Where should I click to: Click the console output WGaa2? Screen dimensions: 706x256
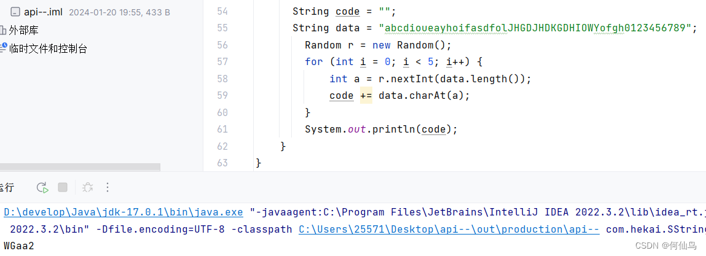(18, 246)
